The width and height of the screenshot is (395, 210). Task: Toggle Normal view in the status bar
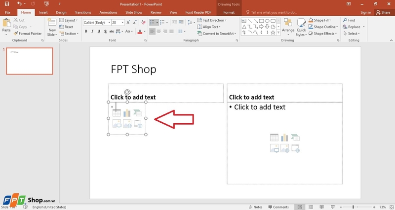point(300,207)
